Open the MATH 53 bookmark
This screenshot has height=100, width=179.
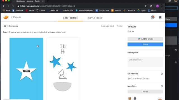coord(54,11)
